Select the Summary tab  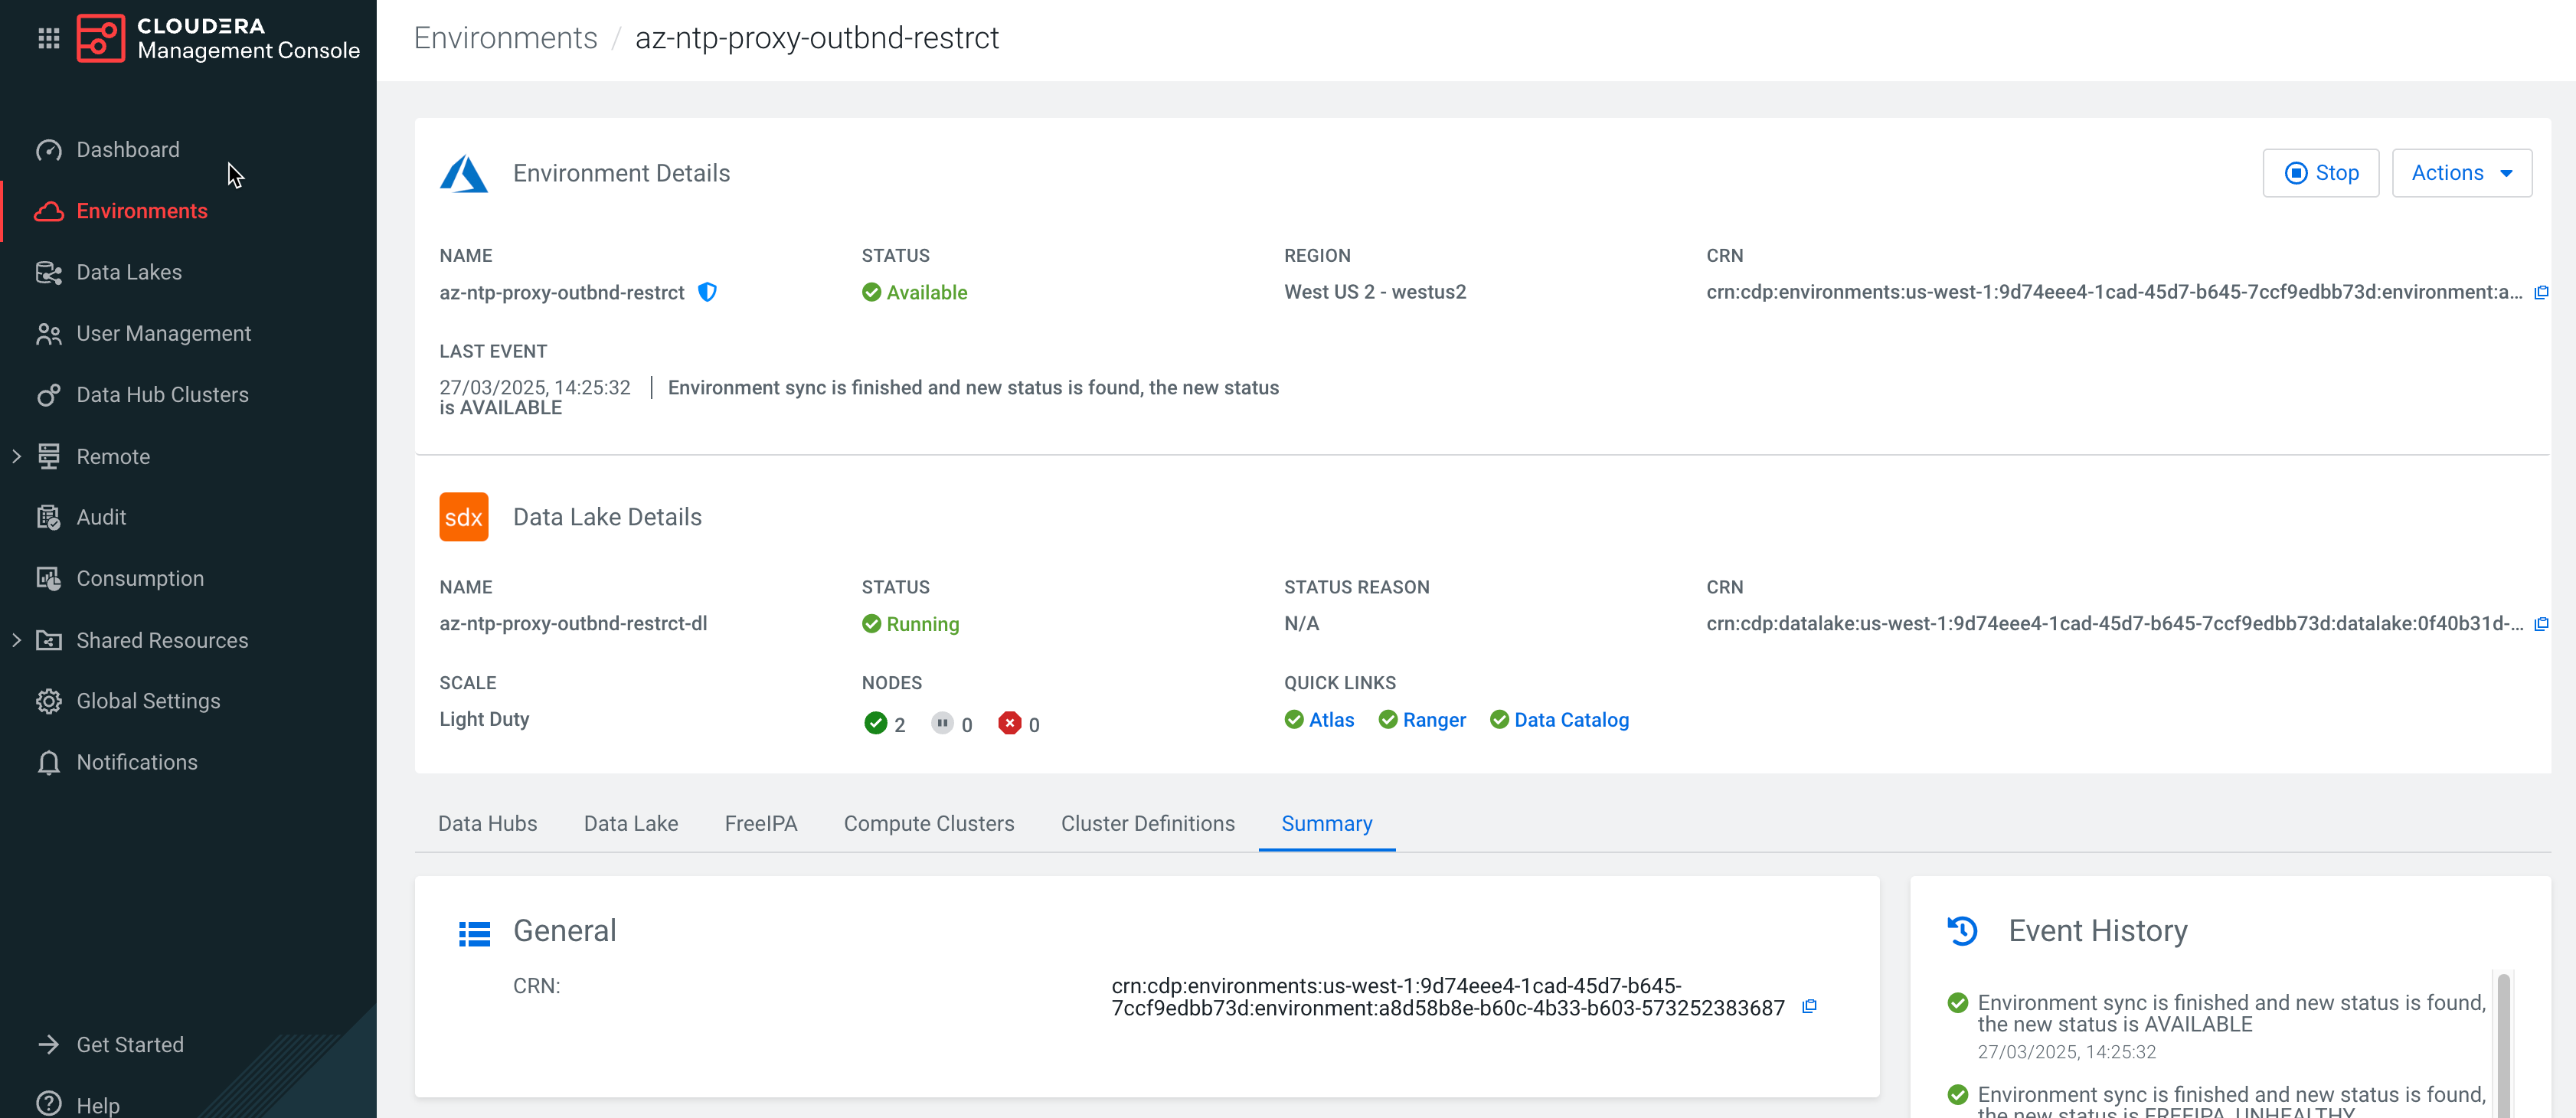coord(1327,823)
